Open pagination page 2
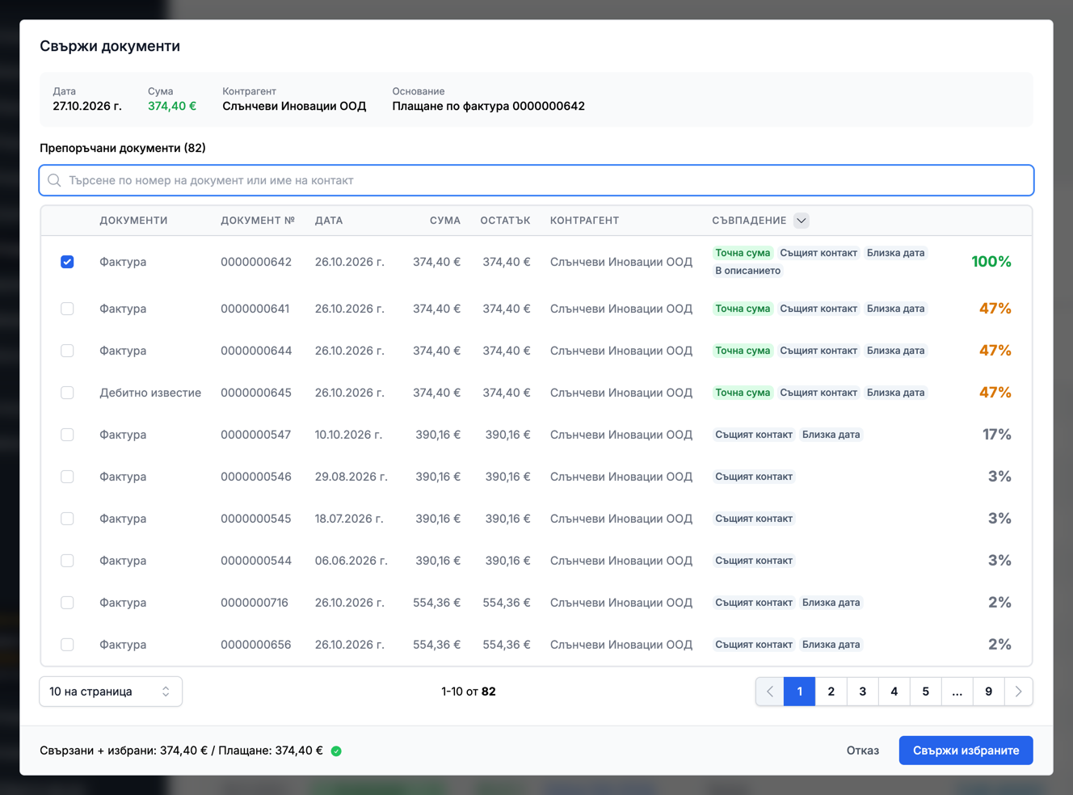Viewport: 1073px width, 795px height. pyautogui.click(x=831, y=692)
